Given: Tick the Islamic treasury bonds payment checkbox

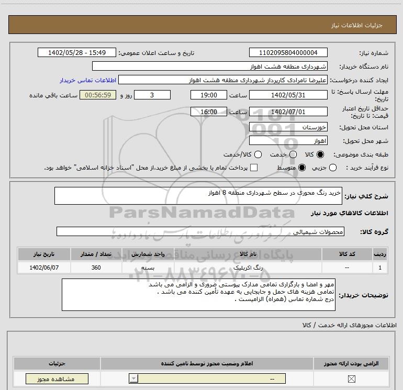Looking at the screenshot, I should pos(254,168).
